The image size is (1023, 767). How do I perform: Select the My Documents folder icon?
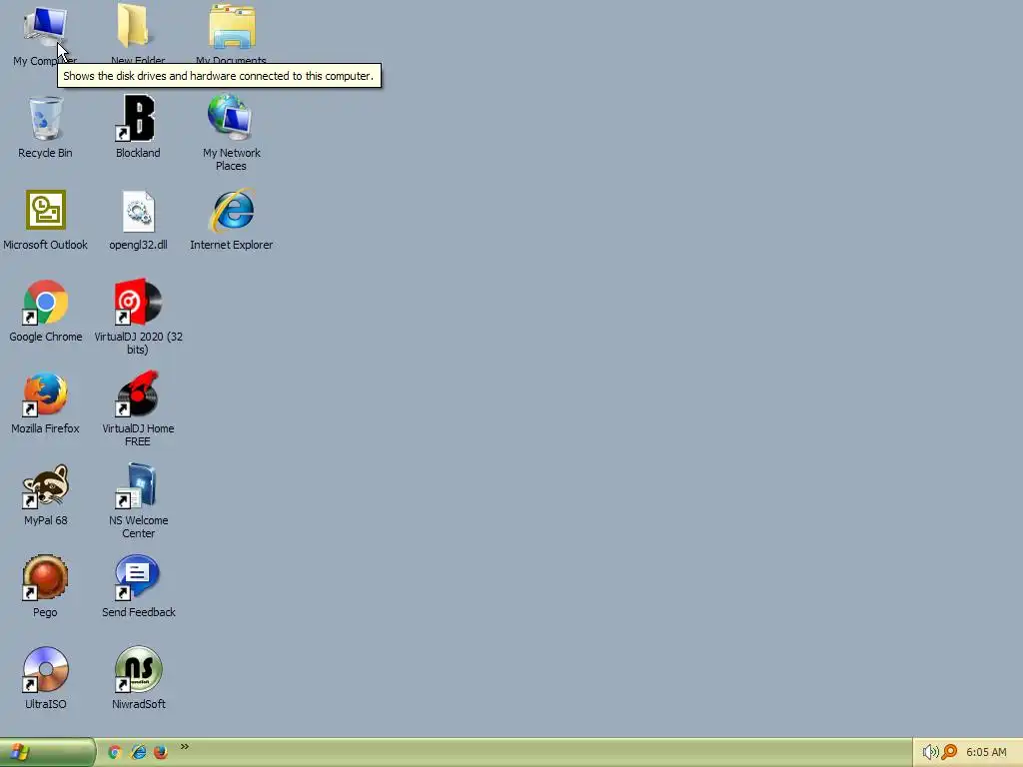232,27
